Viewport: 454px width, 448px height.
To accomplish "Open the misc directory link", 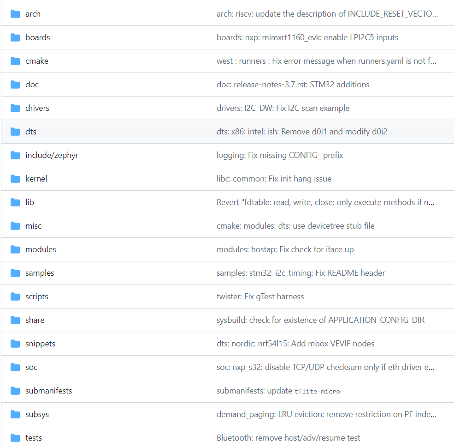I will tap(34, 226).
